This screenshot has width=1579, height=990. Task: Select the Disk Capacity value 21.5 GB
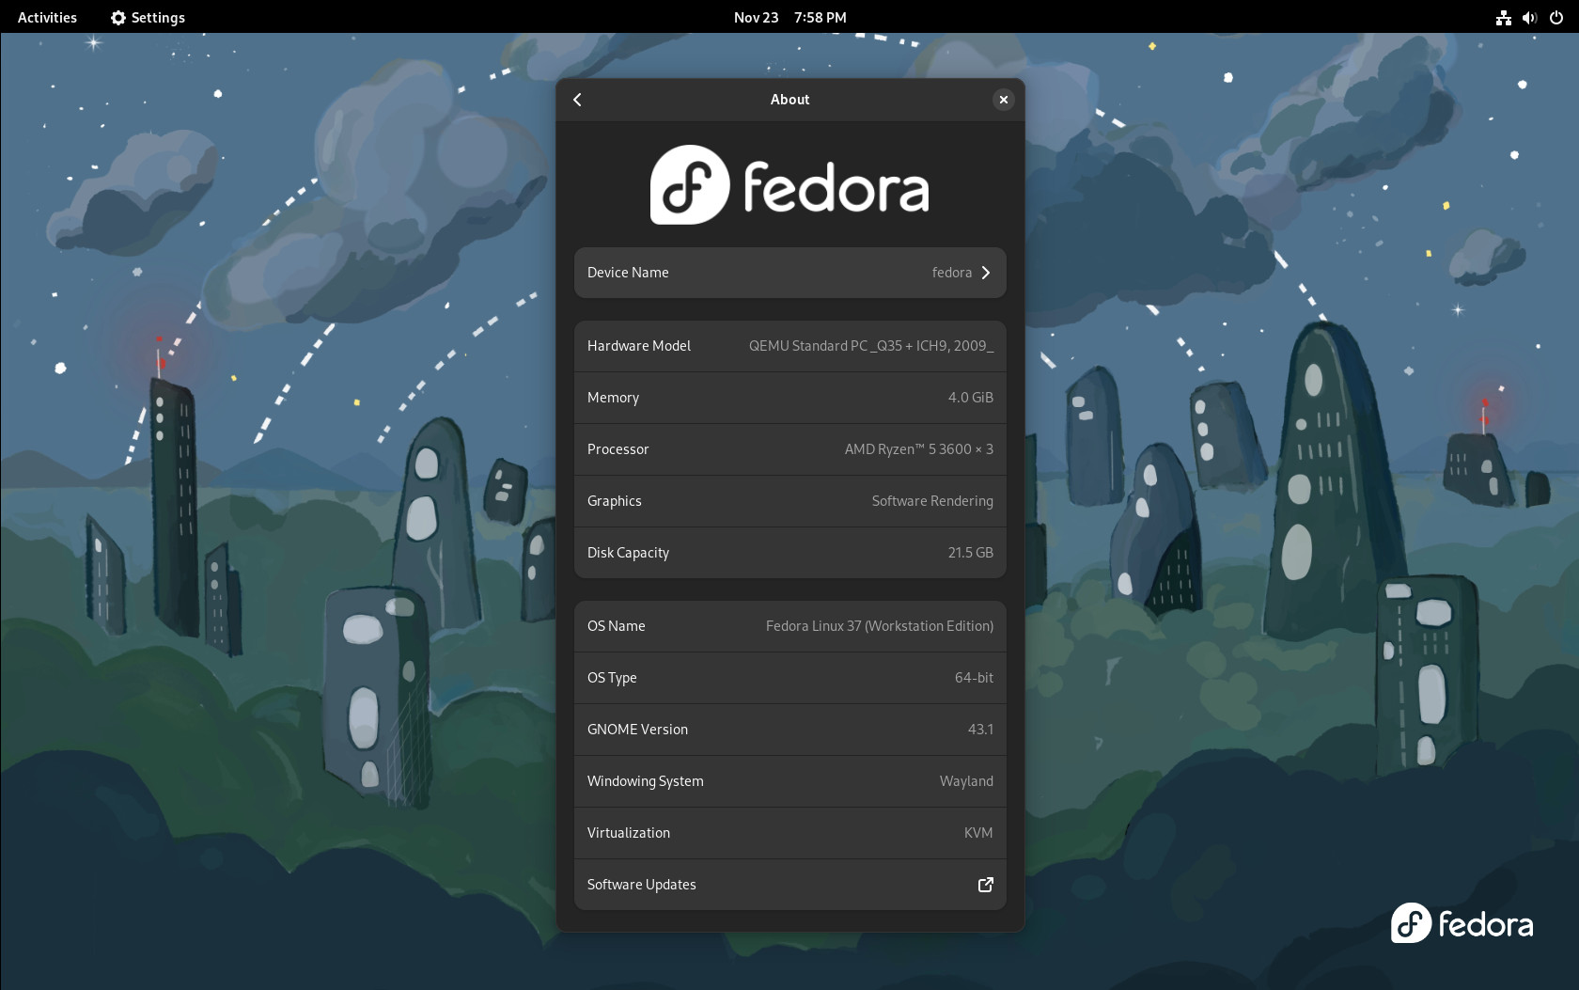(970, 553)
